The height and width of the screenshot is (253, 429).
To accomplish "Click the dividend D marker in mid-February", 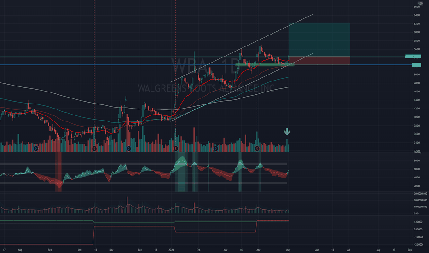I will [x=215, y=148].
